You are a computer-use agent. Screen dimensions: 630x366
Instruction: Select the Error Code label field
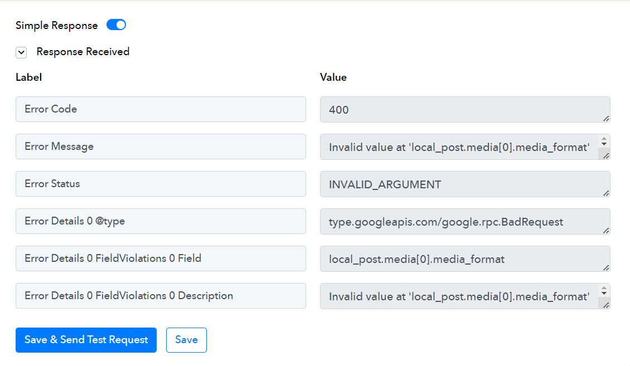[161, 109]
